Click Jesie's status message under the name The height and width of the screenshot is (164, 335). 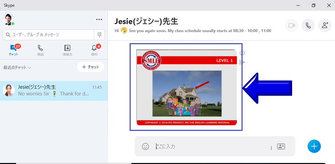tap(193, 31)
